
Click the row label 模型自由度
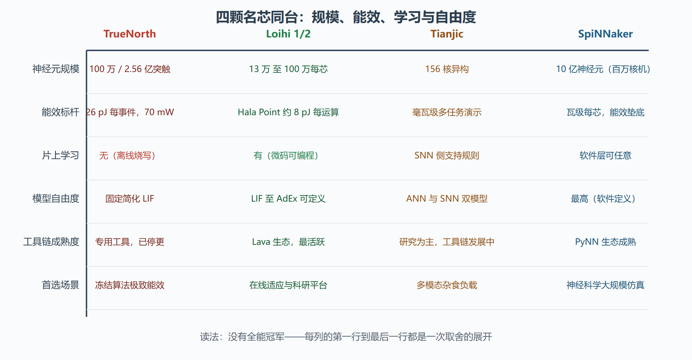(56, 198)
